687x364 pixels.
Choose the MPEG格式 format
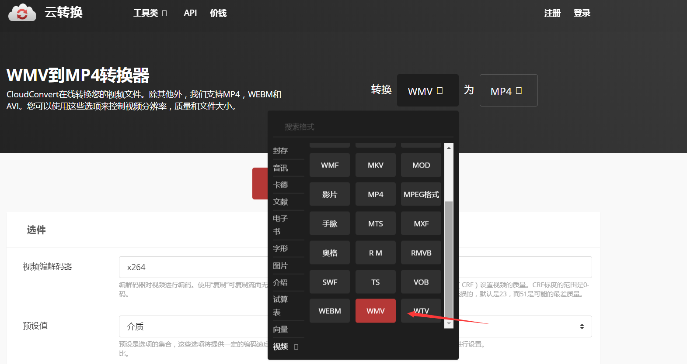pos(421,194)
